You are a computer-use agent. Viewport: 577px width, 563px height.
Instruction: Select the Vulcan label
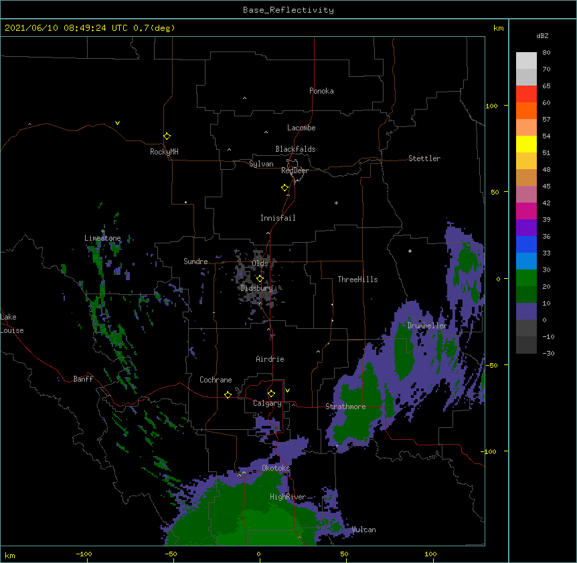[363, 530]
